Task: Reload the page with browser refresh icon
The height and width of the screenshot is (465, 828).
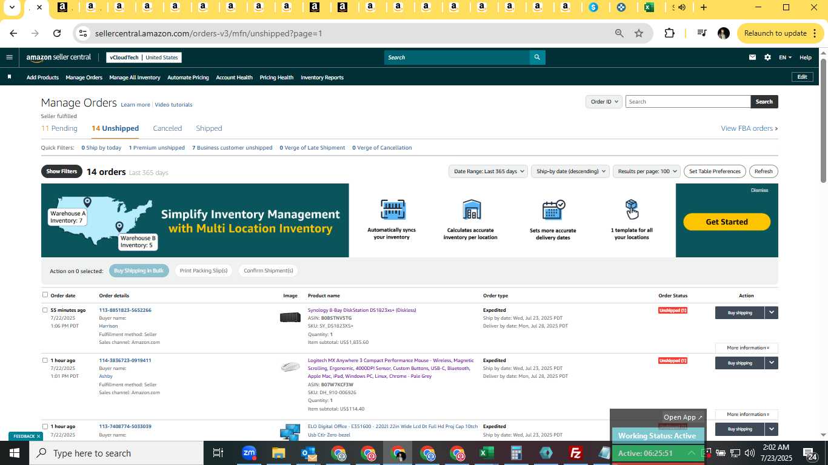Action: [x=57, y=33]
